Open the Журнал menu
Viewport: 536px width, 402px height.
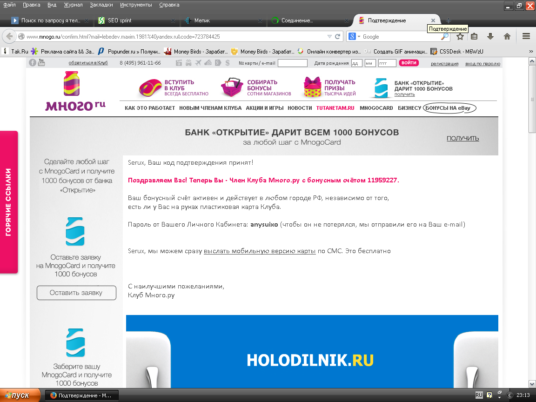[73, 5]
